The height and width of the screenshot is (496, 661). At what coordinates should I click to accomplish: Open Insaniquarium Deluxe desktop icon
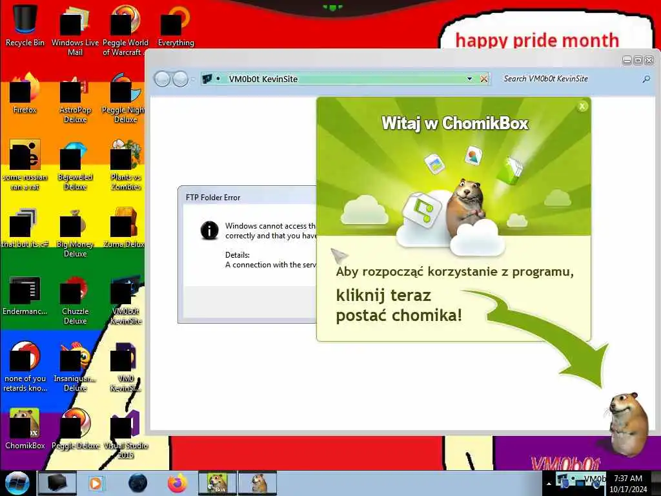(75, 366)
